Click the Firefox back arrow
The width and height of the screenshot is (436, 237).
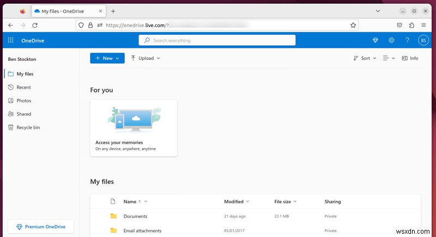pos(10,25)
